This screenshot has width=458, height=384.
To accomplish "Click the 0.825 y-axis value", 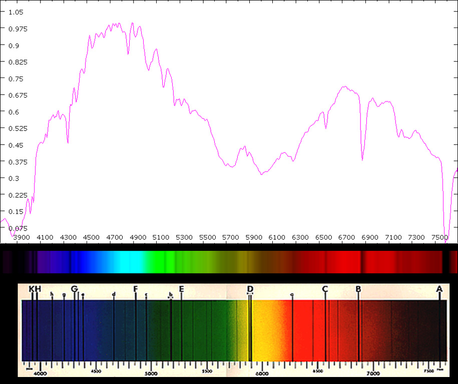I will tap(18, 62).
